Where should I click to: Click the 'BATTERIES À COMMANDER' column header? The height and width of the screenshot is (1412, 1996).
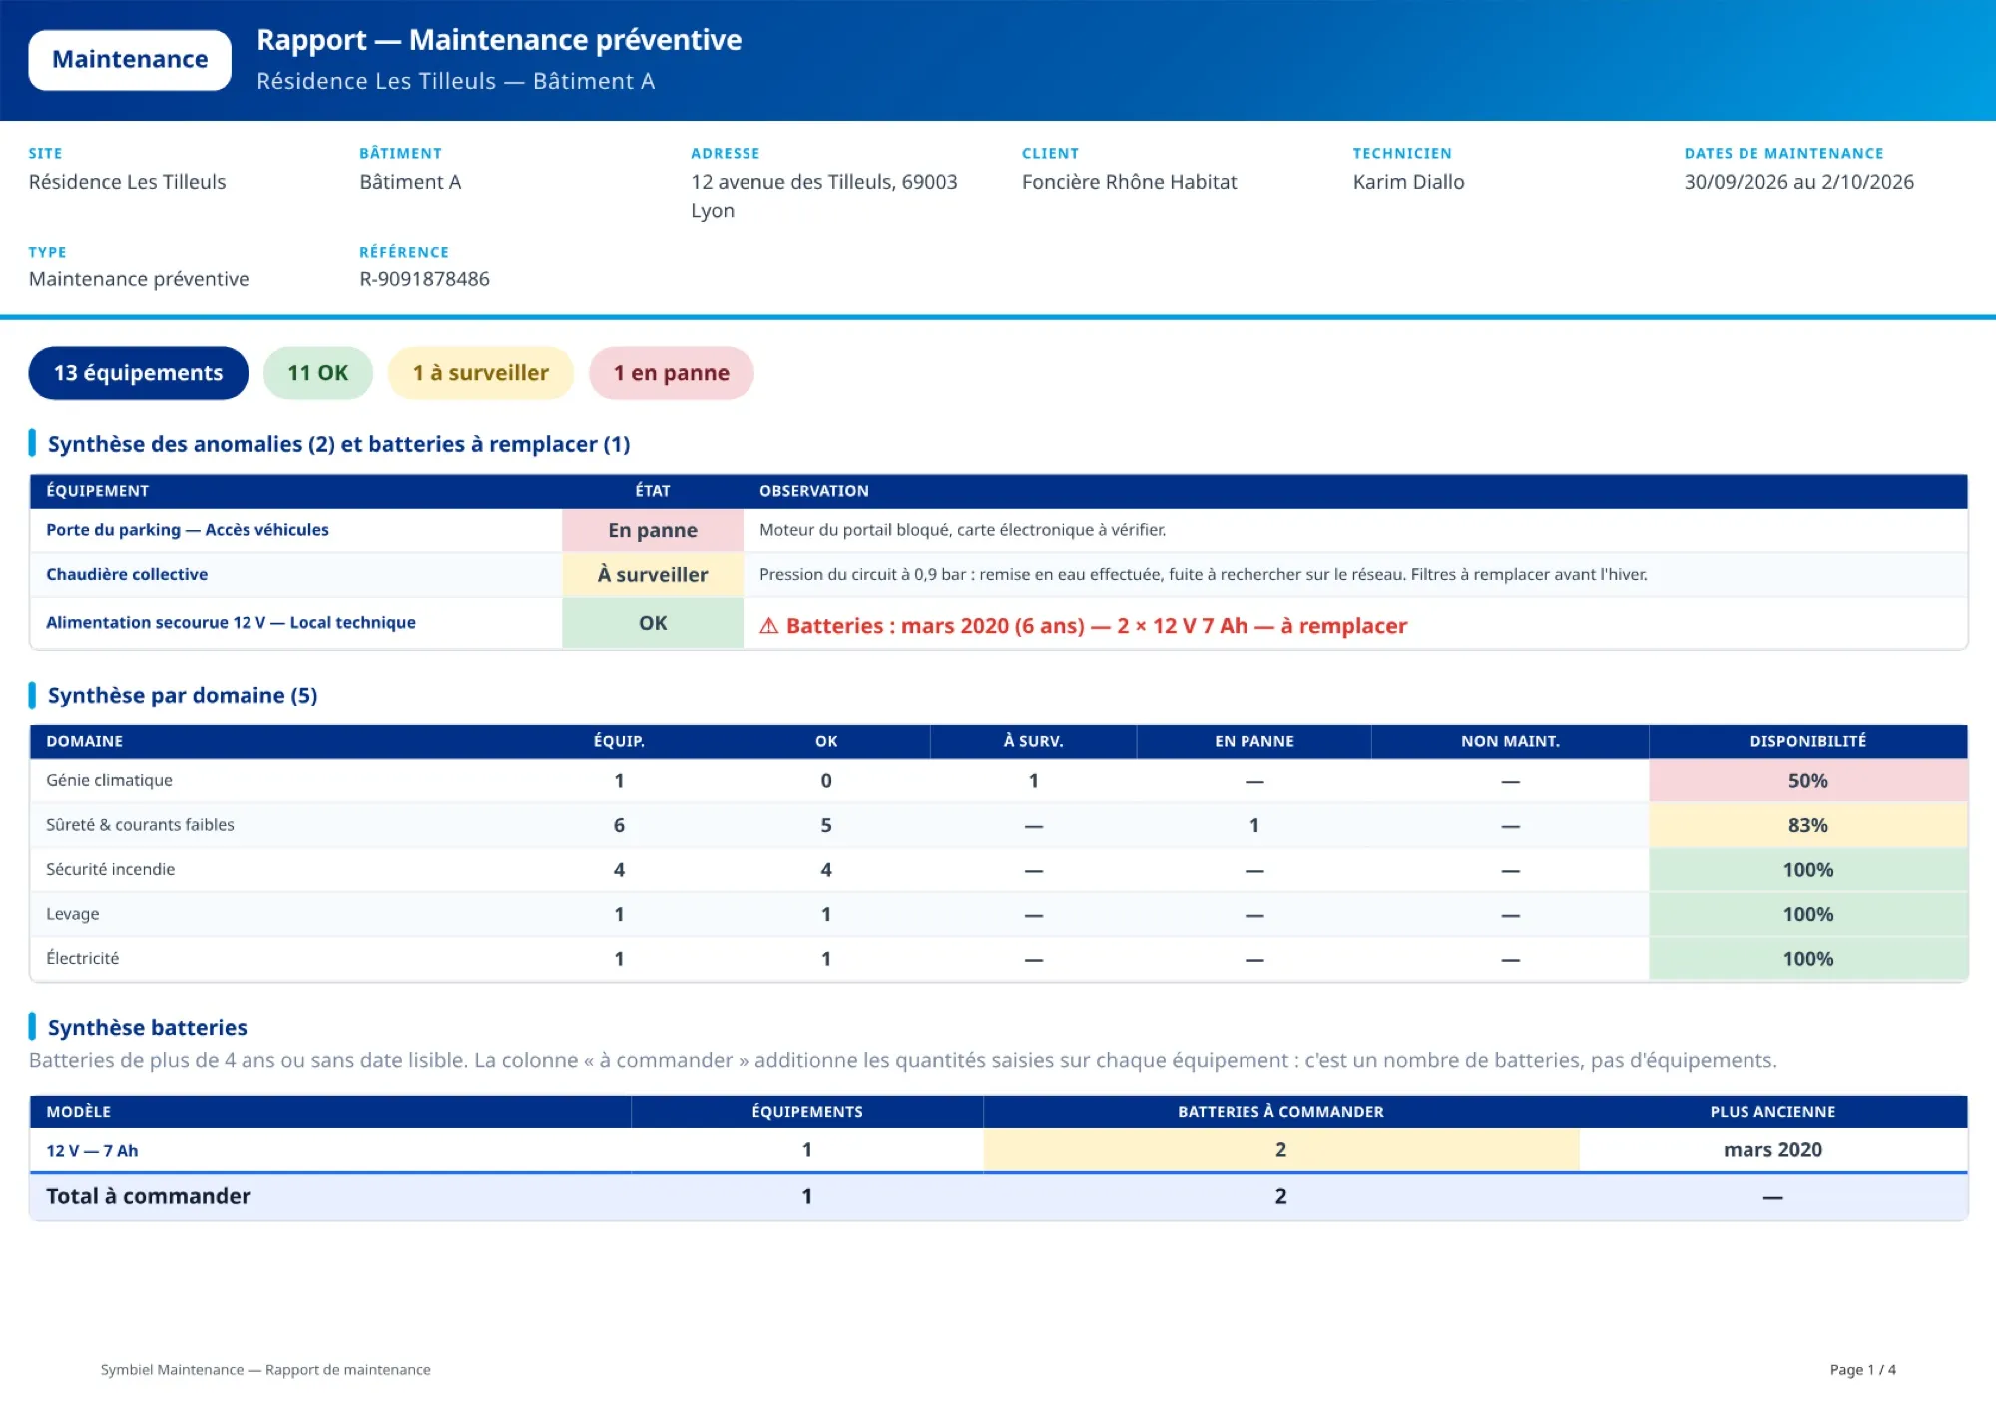click(1280, 1112)
